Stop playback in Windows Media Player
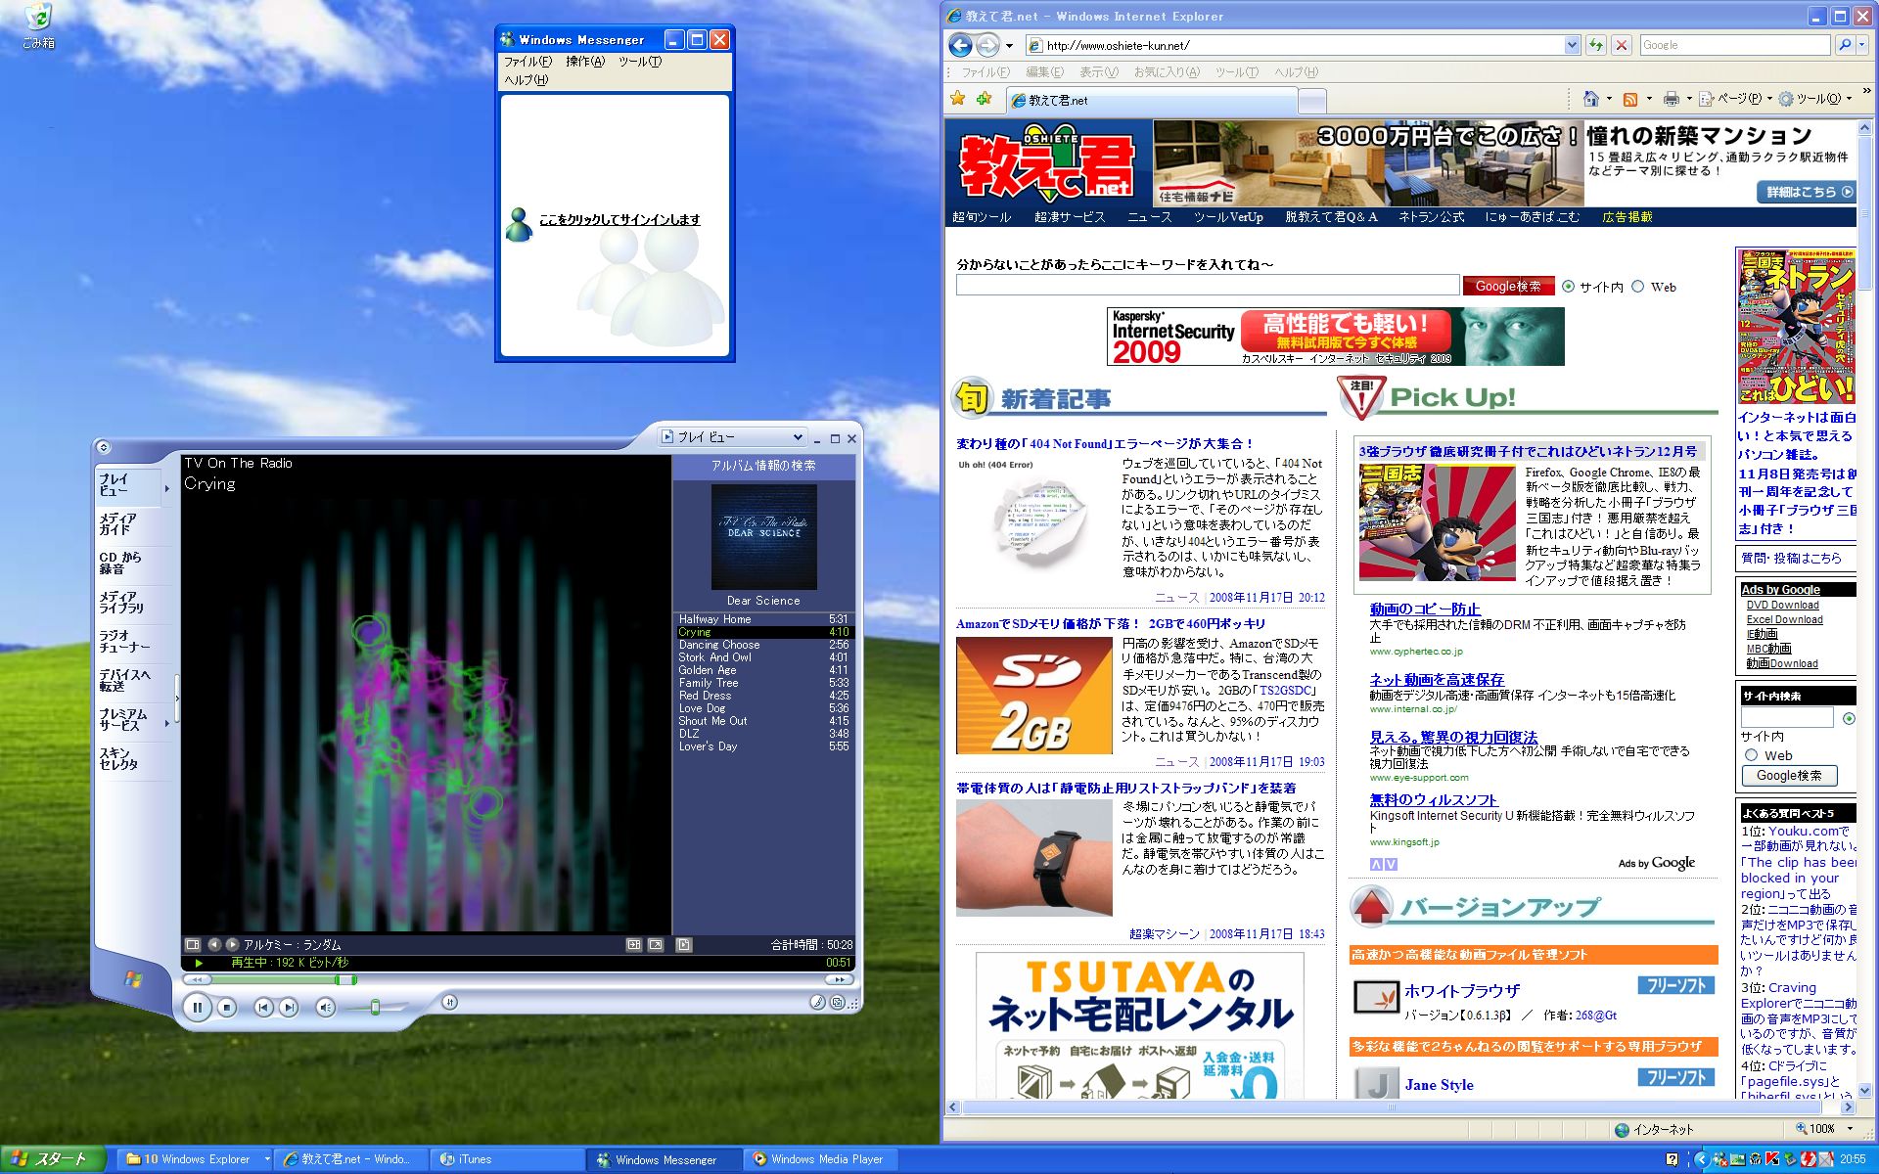The width and height of the screenshot is (1879, 1174). point(227,1007)
